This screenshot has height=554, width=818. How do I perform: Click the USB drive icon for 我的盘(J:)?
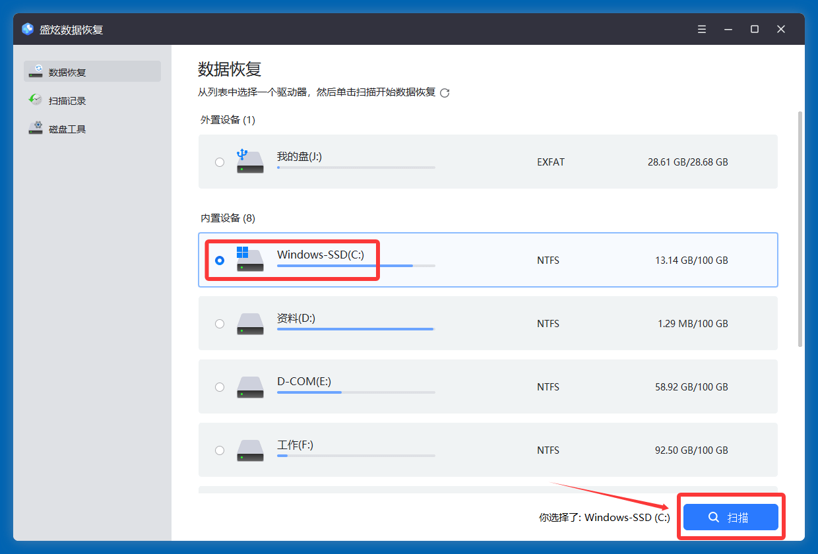tap(250, 162)
